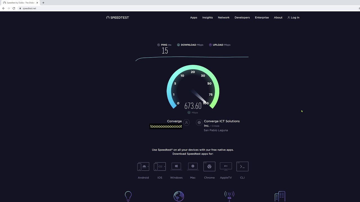Image resolution: width=360 pixels, height=202 pixels.
Task: Click the AppleTV label
Action: (x=226, y=178)
